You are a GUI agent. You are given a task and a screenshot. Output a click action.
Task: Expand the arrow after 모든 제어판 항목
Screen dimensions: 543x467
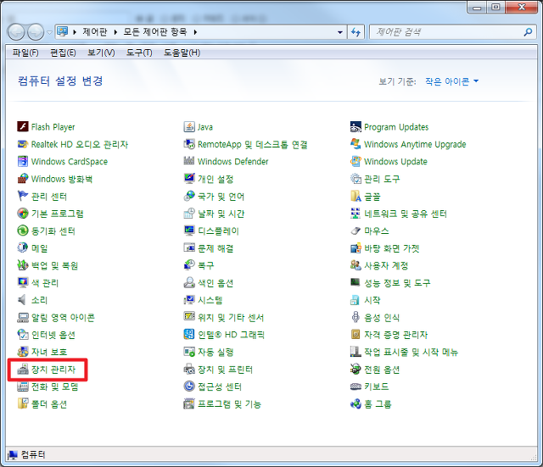click(x=195, y=32)
